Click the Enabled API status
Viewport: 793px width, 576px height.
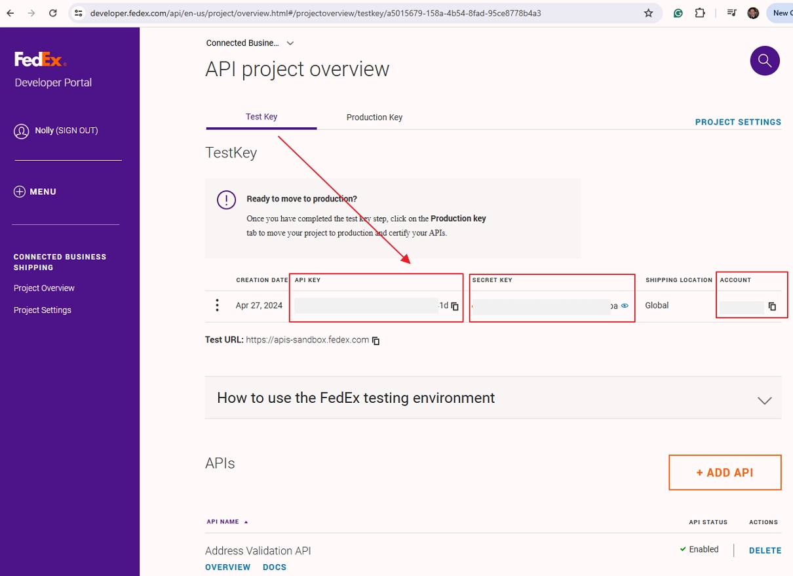click(699, 550)
